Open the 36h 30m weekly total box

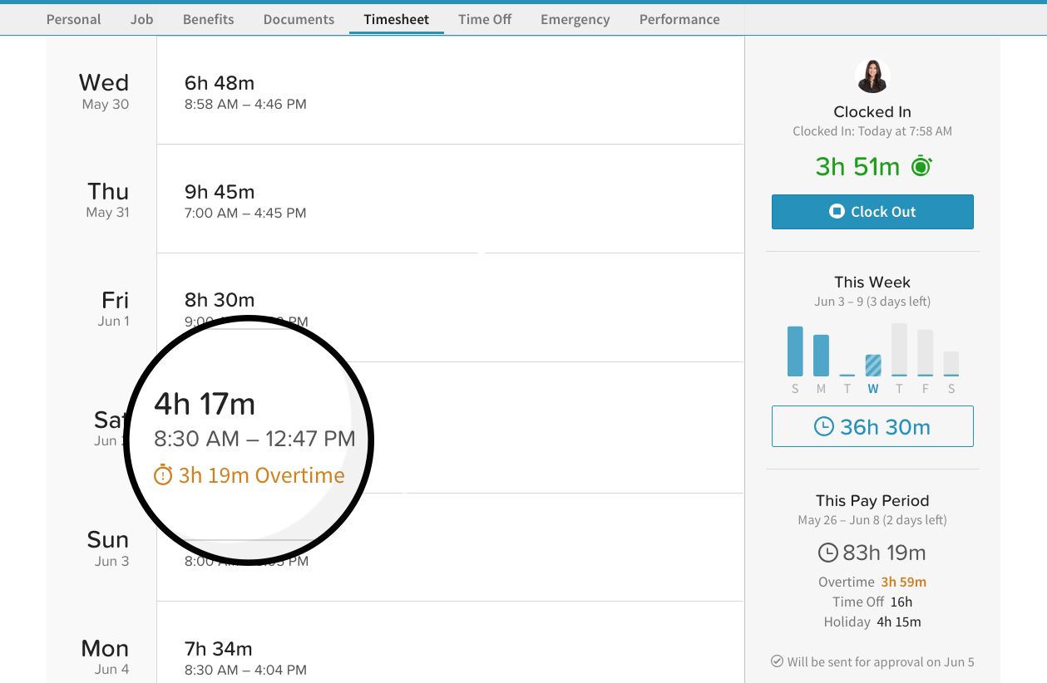click(872, 426)
